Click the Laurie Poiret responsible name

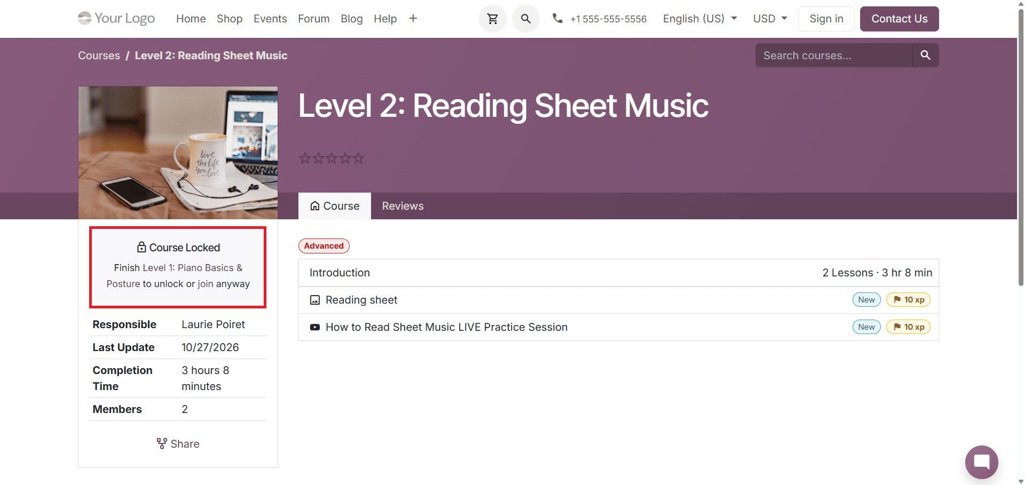(x=213, y=324)
